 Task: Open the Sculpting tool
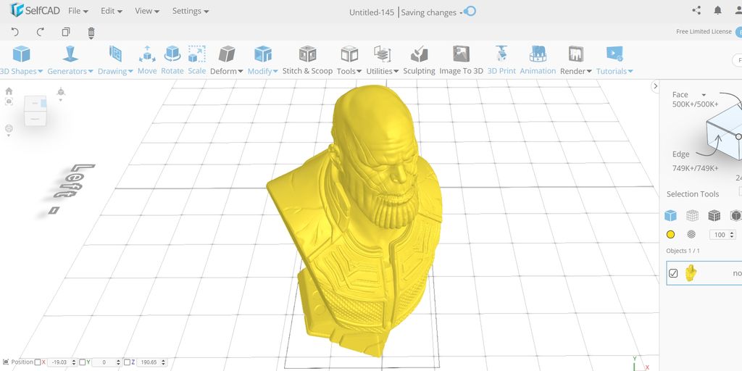(419, 59)
